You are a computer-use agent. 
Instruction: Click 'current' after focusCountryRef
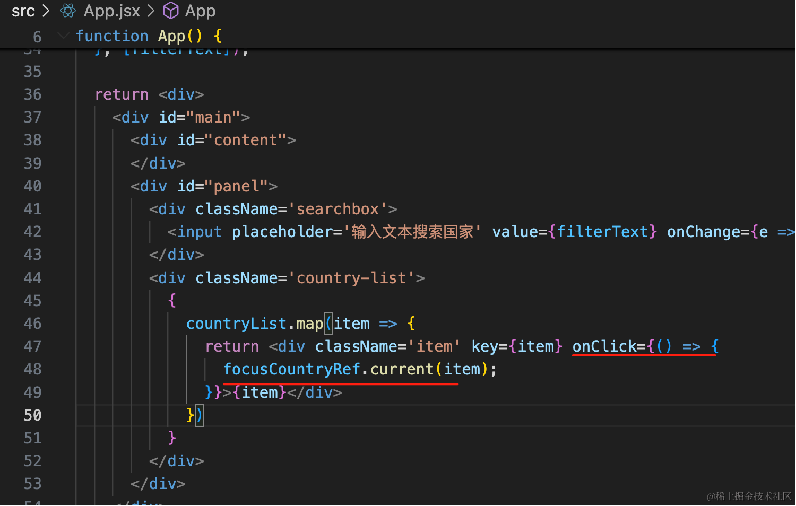(x=402, y=369)
